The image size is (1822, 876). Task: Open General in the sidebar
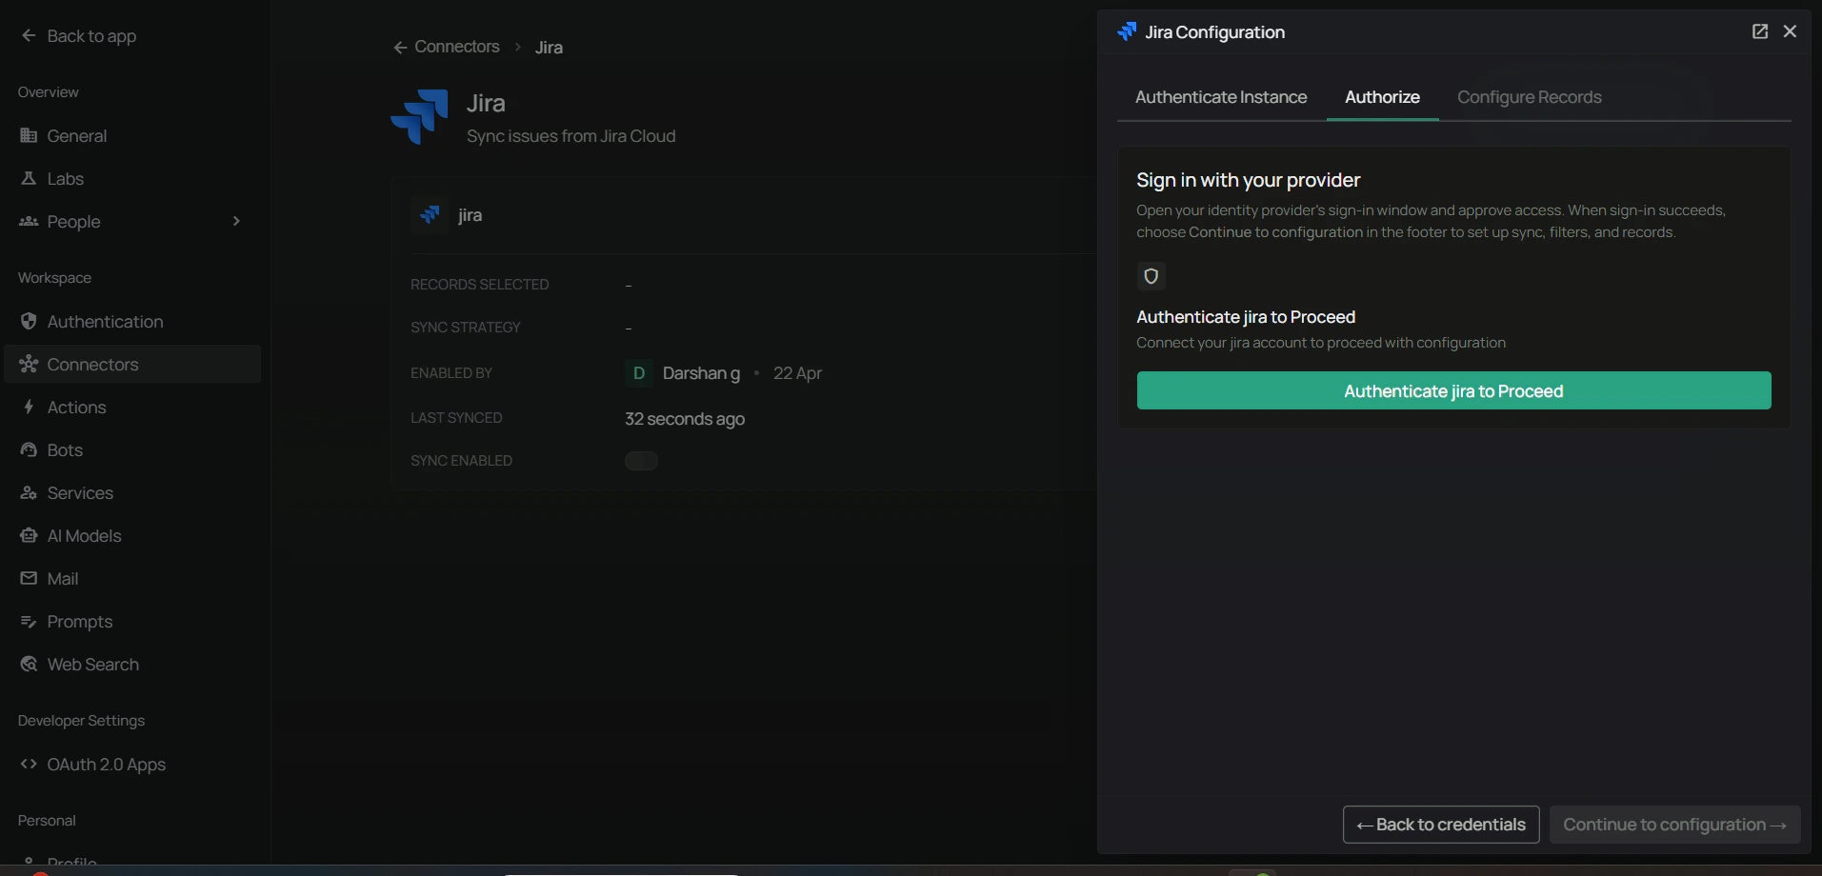132,135
